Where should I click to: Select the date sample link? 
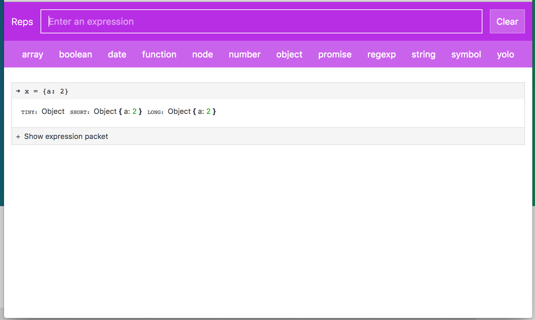(117, 54)
